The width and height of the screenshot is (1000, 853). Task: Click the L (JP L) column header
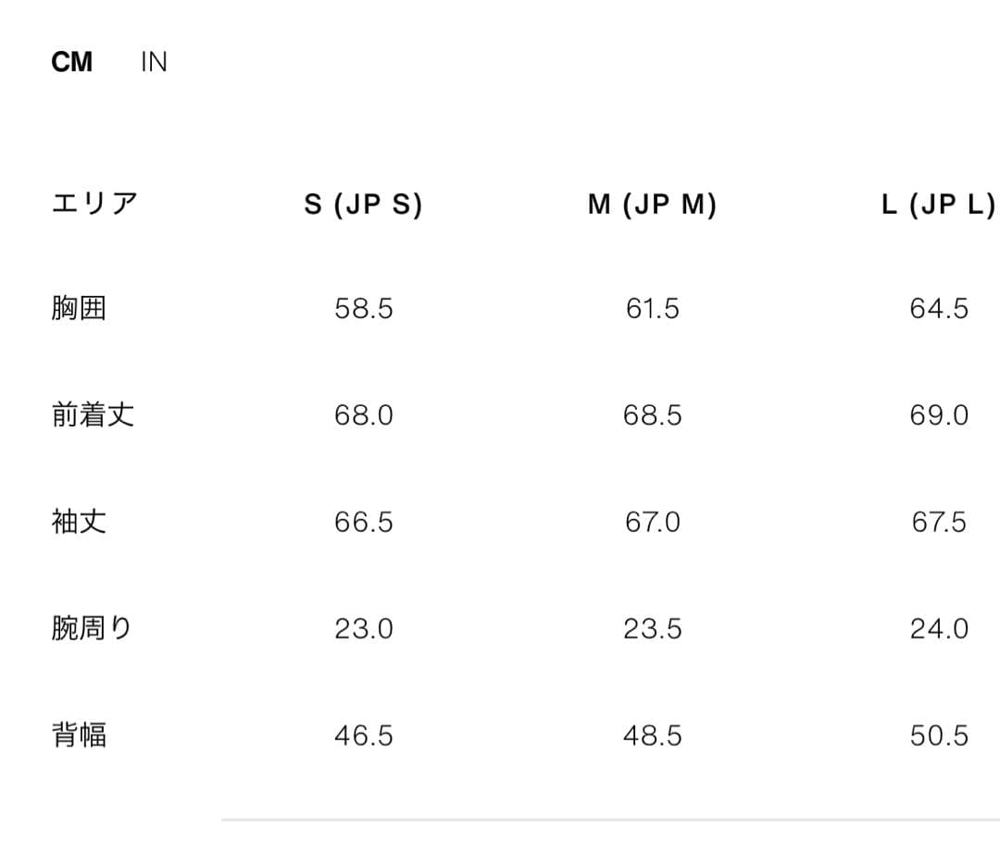938,204
